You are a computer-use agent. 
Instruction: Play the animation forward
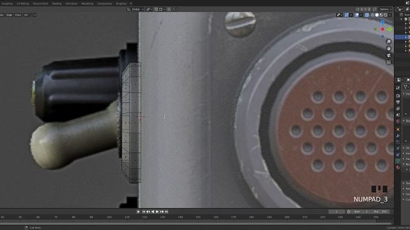tap(157, 211)
